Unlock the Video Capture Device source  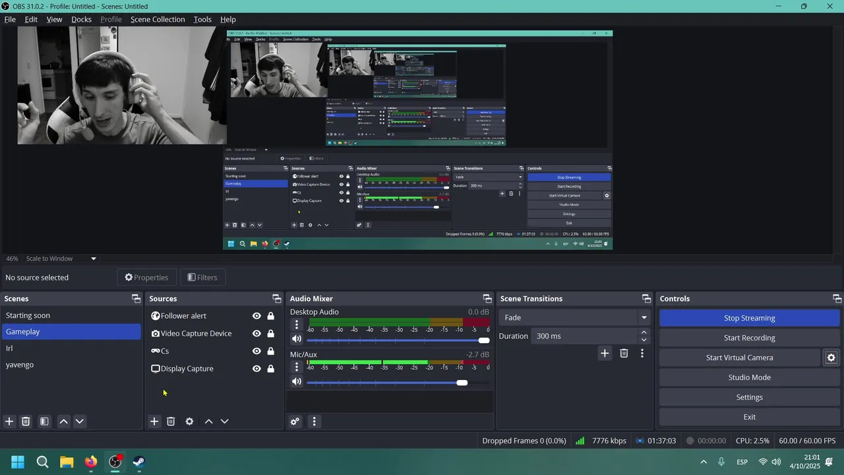click(270, 333)
